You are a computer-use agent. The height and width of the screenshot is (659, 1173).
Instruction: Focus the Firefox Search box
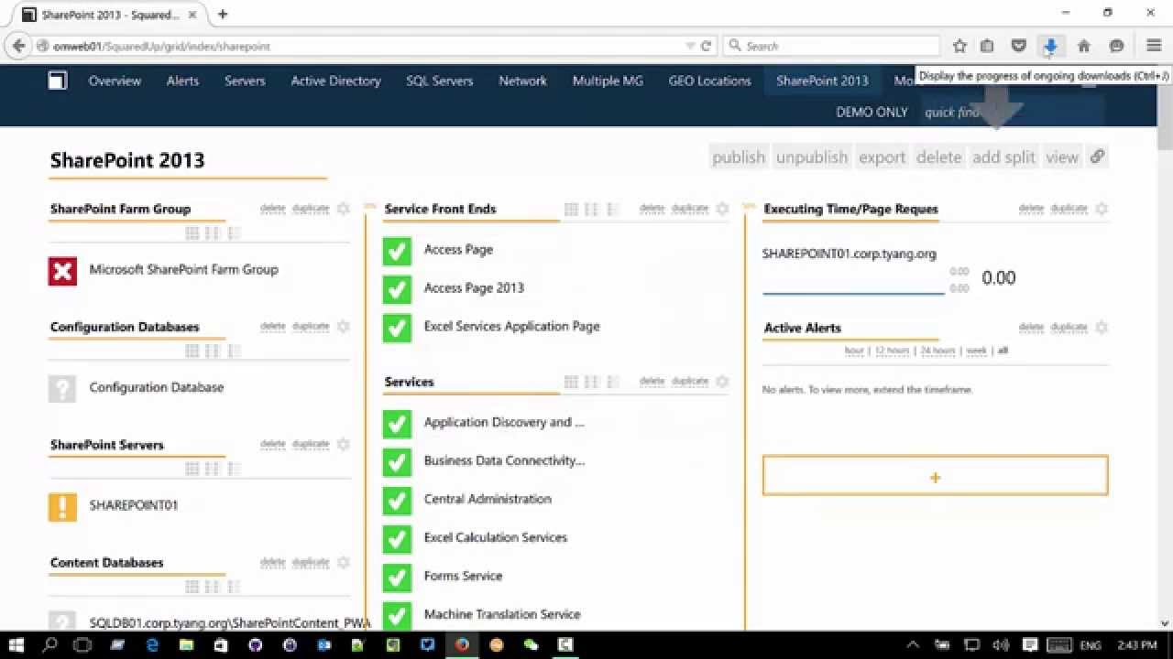click(x=830, y=46)
